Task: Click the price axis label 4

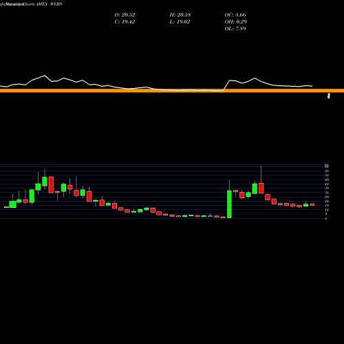Action: [x=326, y=219]
